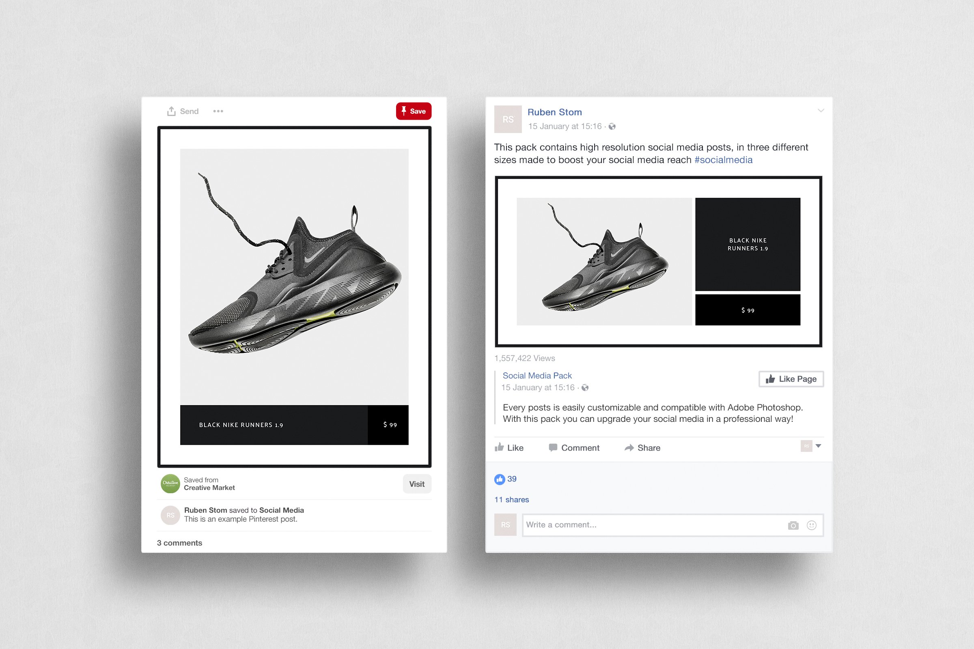Click the "This is an example Pinterest post." text
This screenshot has height=649, width=974.
click(x=241, y=519)
